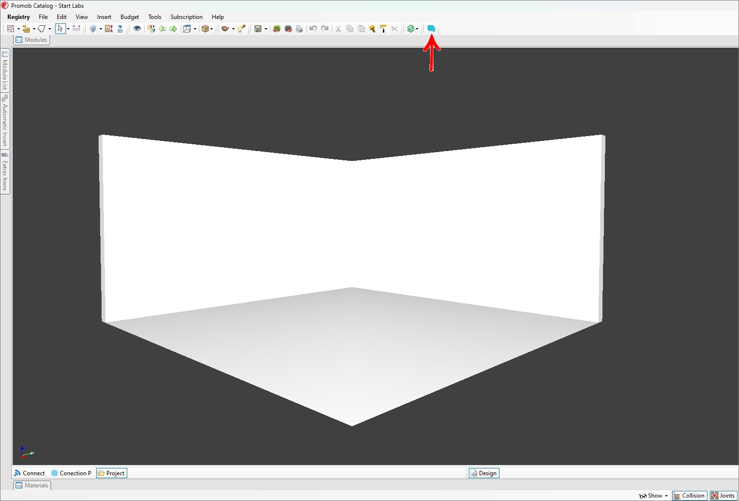Viewport: 739px width, 501px height.
Task: Click the green right arrow icon
Action: tap(173, 29)
